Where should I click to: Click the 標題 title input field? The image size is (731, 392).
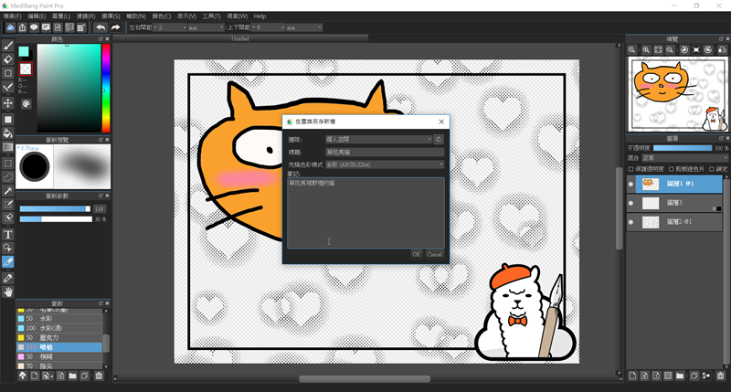coord(384,152)
